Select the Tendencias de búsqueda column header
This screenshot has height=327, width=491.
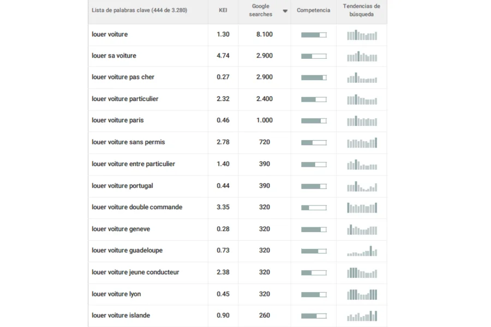361,10
